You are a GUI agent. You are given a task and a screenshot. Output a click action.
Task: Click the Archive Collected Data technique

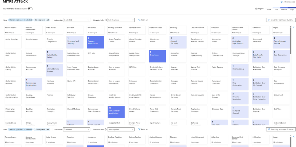click(219, 56)
